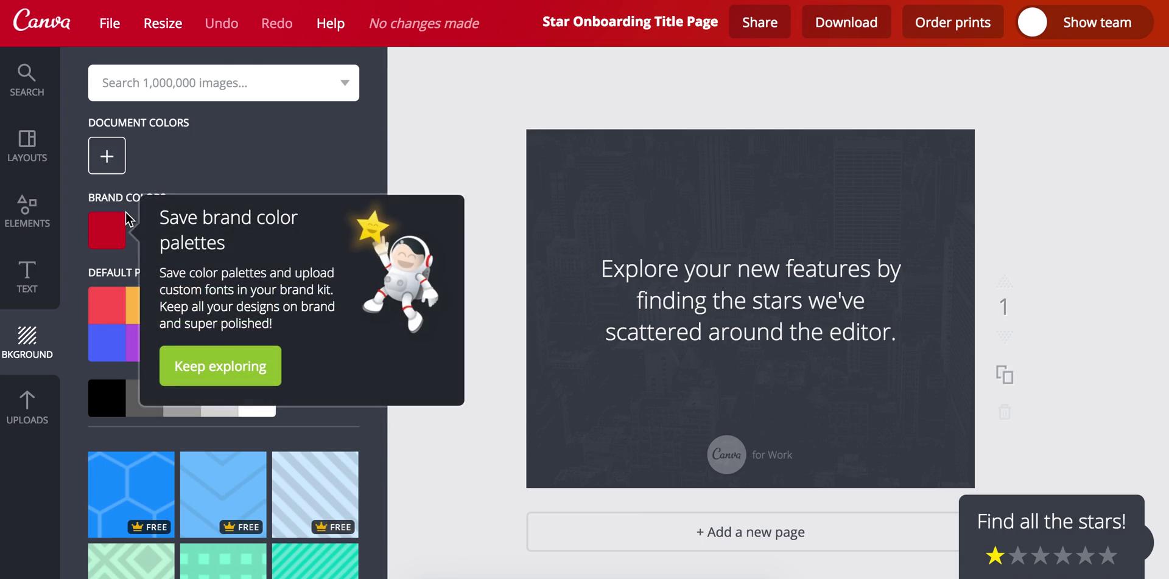Screen dimensions: 1169x579
Task: Click the gold star in progress tracker
Action: click(x=995, y=555)
